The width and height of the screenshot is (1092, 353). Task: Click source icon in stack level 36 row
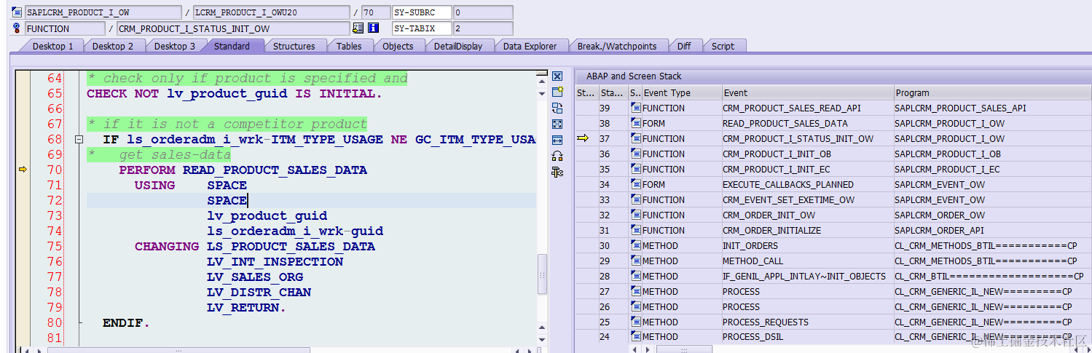pos(636,154)
